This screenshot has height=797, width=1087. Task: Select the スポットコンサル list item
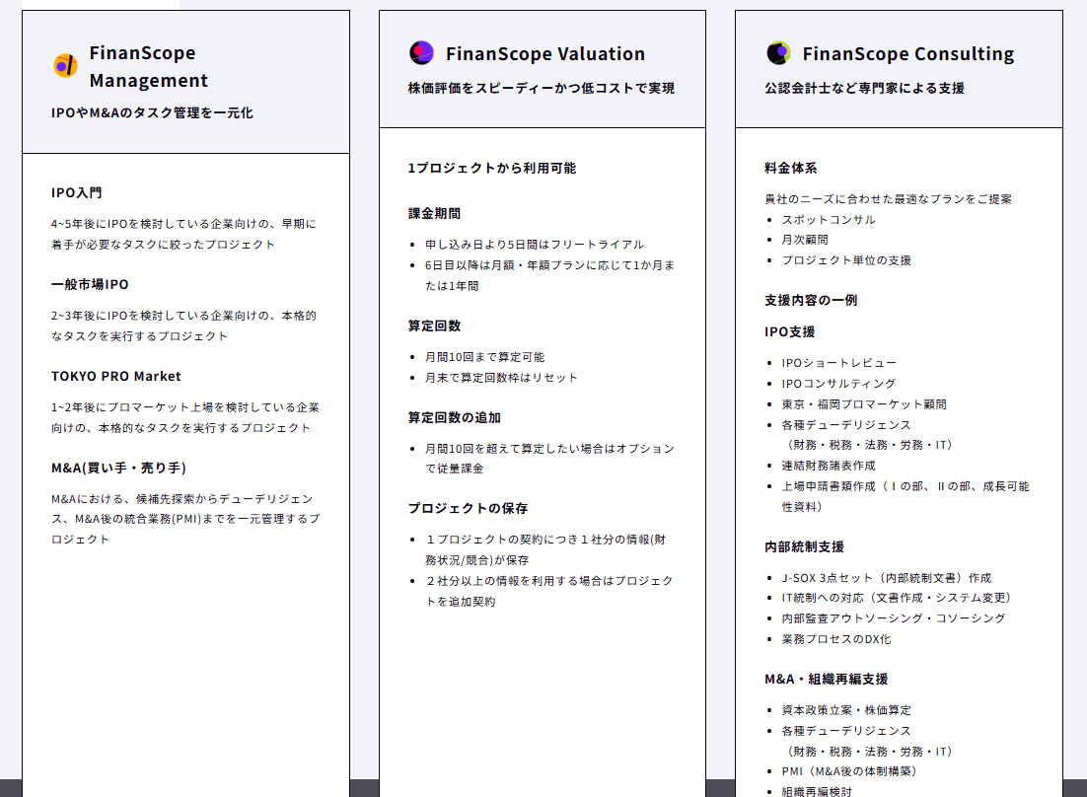click(x=829, y=220)
